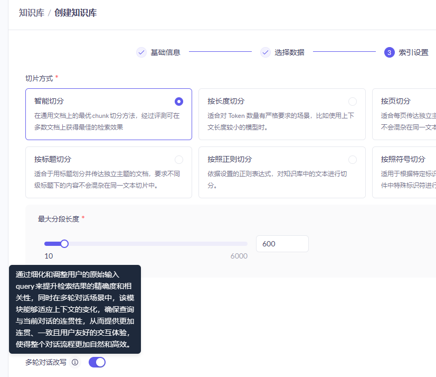The height and width of the screenshot is (377, 436).
Task: Select the 按页切分 slicing card
Action: pyautogui.click(x=404, y=114)
